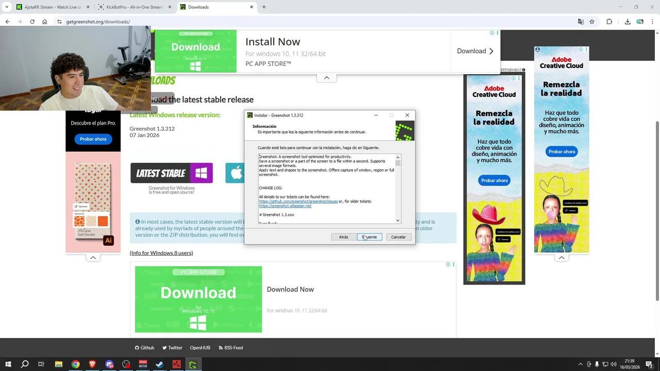Click the translate page icon
This screenshot has height=371, width=660.
coord(581,22)
